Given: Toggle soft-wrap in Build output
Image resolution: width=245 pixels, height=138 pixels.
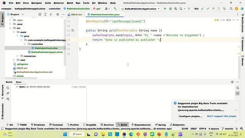Looking at the screenshot, I should pos(237,88).
